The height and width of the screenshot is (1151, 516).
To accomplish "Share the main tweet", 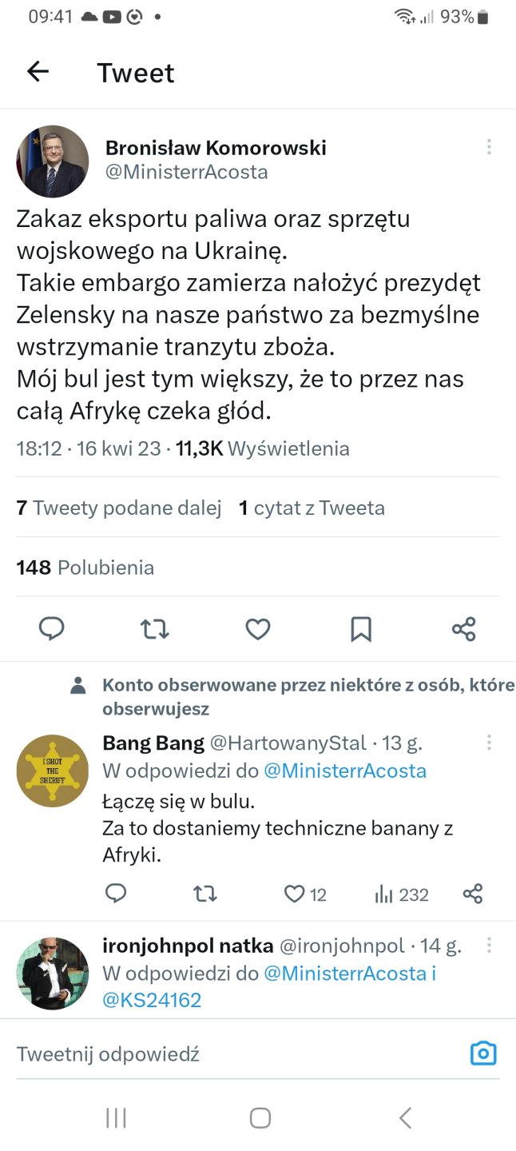I will (464, 629).
